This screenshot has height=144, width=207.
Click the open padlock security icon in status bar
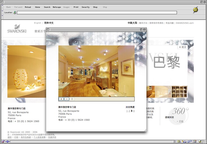pos(3,141)
